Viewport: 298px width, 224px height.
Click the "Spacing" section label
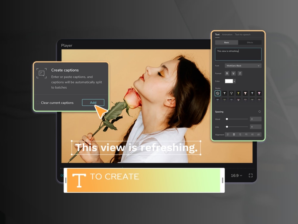click(219, 112)
